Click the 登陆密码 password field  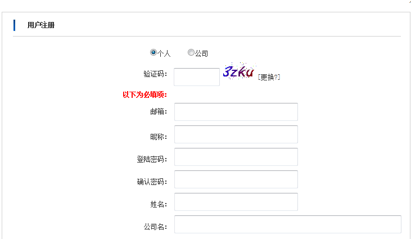236,157
